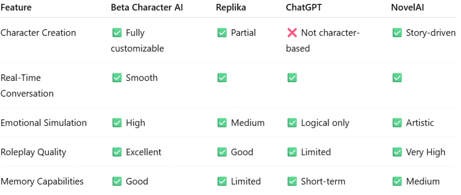Select the Roleplay Quality row label
The image size is (461, 195).
33,152
